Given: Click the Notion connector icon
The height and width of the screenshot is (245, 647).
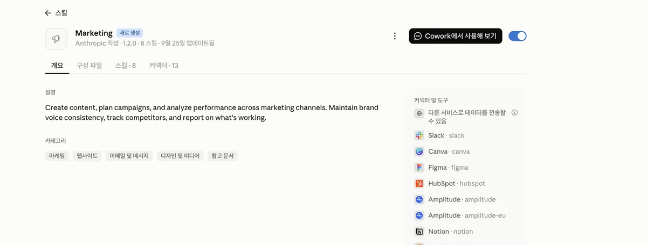Looking at the screenshot, I should pyautogui.click(x=419, y=232).
